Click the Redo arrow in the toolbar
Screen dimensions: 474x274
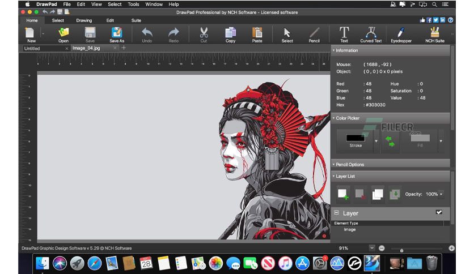[173, 35]
